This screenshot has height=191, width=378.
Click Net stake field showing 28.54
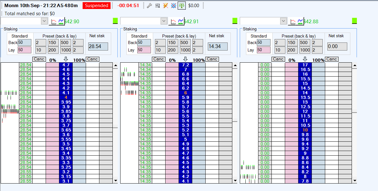[x=98, y=47]
